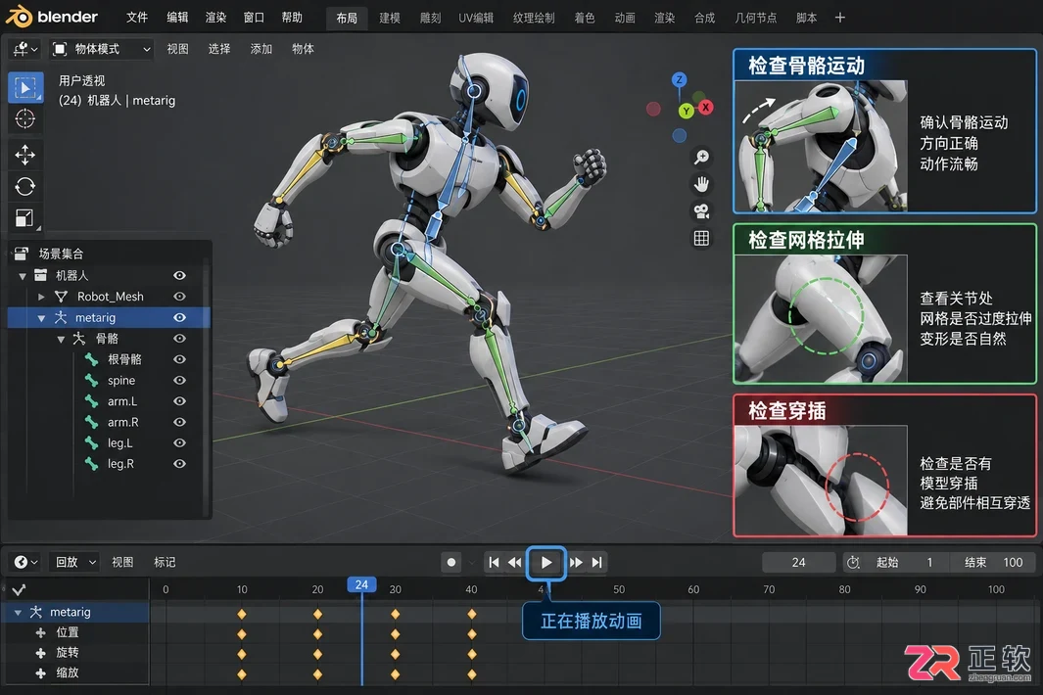The height and width of the screenshot is (695, 1043).
Task: Switch to the 动画 workspace tab
Action: point(625,18)
